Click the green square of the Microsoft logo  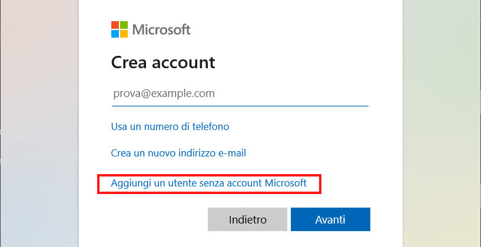click(x=122, y=25)
